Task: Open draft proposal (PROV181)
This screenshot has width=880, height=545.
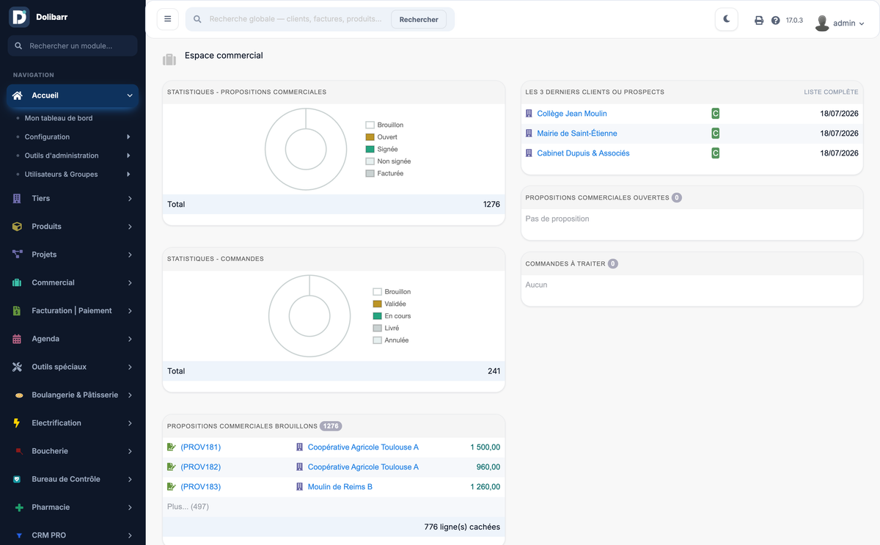Action: (200, 447)
